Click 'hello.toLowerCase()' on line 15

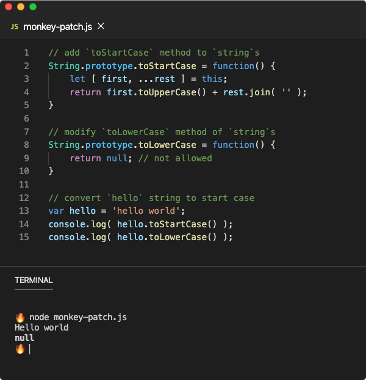(167, 237)
